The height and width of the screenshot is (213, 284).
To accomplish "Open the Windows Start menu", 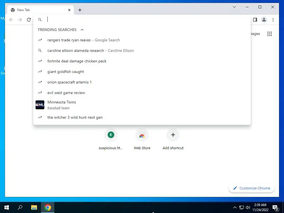I will pyautogui.click(x=7, y=207).
